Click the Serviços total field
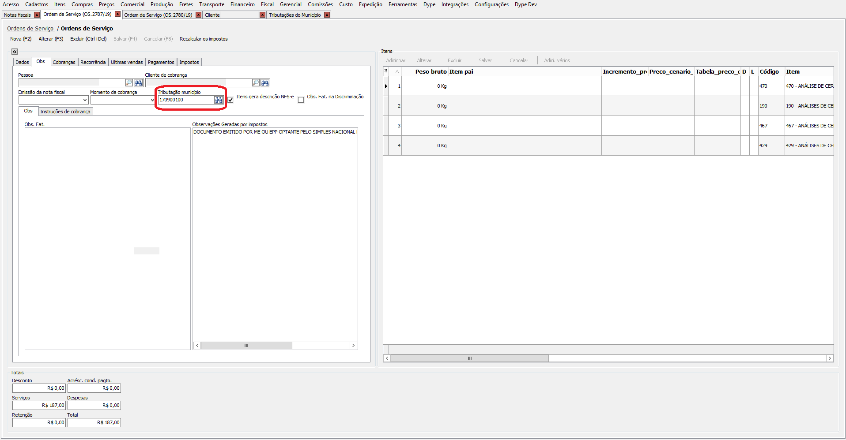The width and height of the screenshot is (846, 440). 39,405
